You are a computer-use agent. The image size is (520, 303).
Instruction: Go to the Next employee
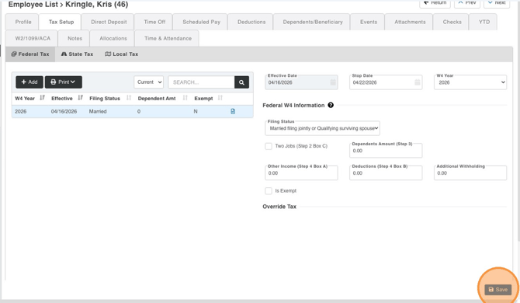497,3
